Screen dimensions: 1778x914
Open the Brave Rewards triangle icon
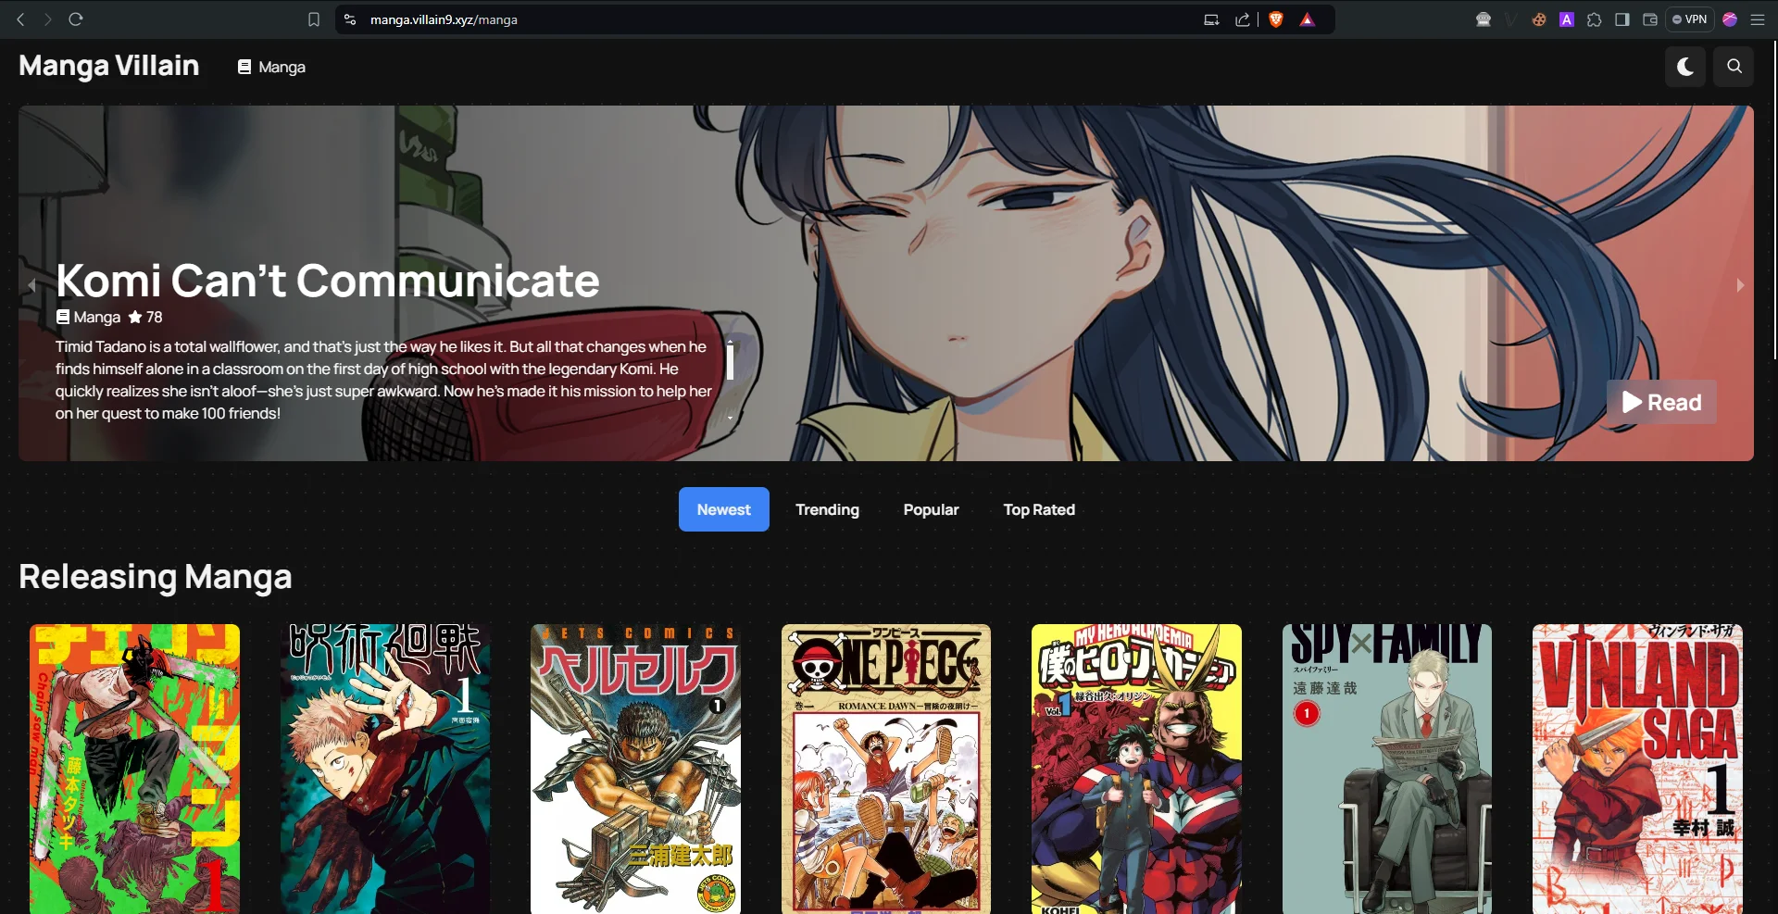tap(1308, 19)
